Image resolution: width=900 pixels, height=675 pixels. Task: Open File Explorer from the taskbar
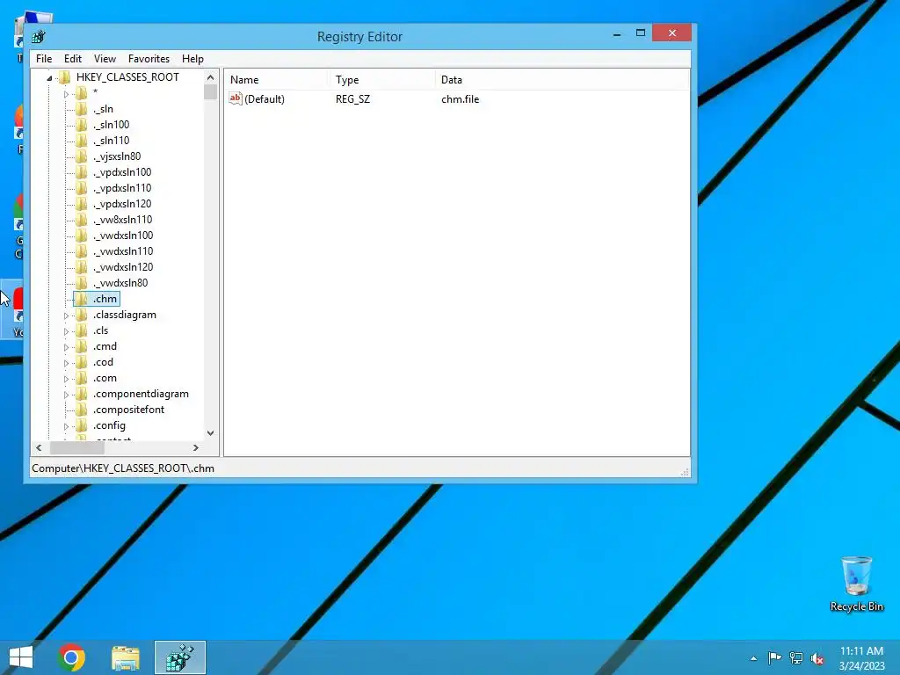(126, 657)
